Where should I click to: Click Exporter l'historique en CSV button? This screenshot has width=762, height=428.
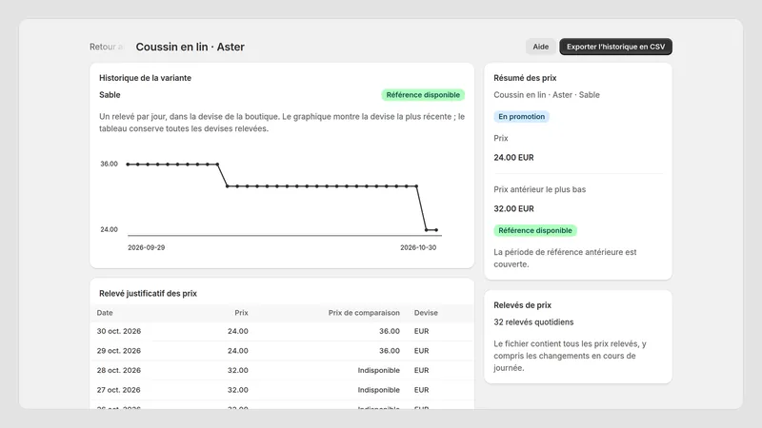click(615, 47)
